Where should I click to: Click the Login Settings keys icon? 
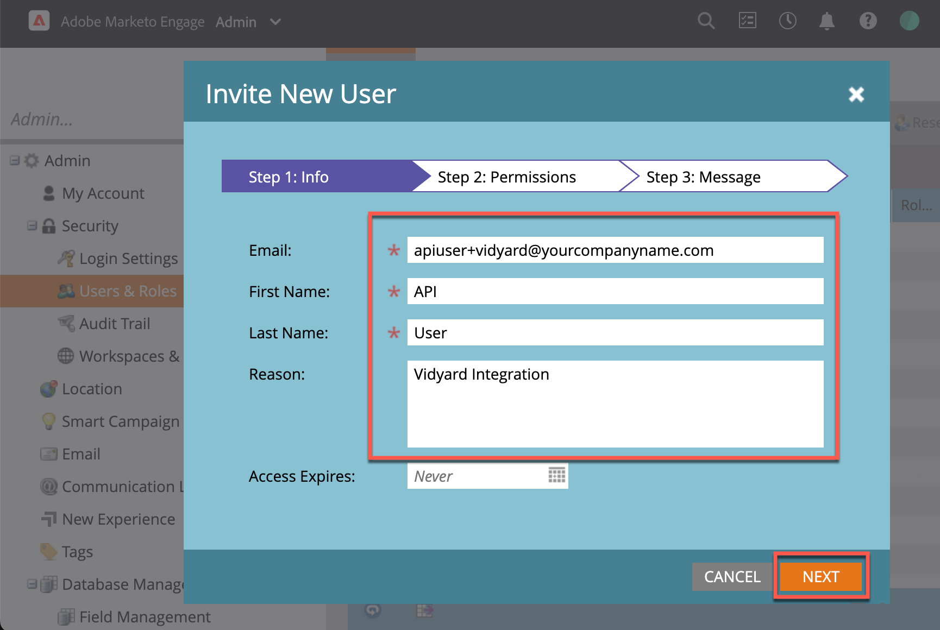[66, 259]
